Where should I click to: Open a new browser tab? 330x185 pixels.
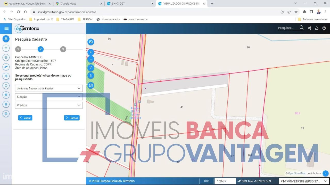pyautogui.click(x=212, y=4)
